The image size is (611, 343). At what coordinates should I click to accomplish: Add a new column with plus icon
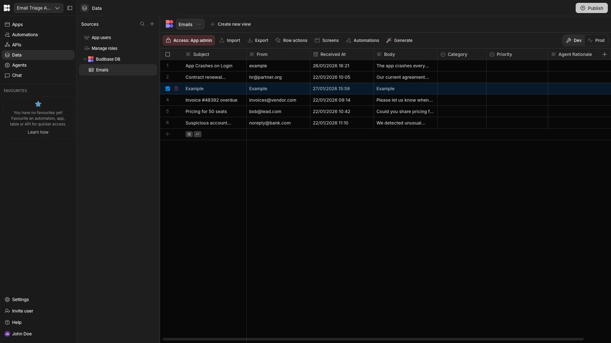pyautogui.click(x=605, y=54)
